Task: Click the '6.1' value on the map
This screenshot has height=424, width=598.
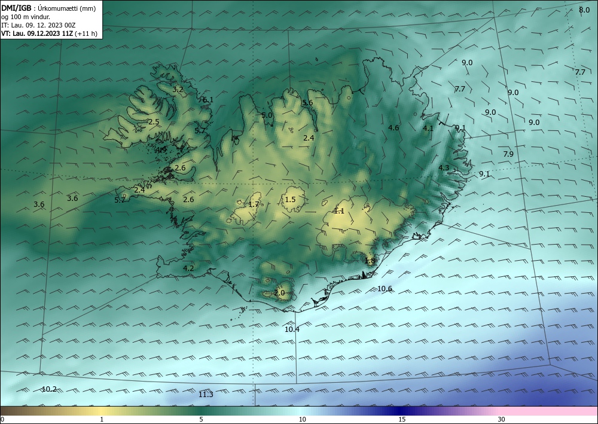Action: click(208, 100)
